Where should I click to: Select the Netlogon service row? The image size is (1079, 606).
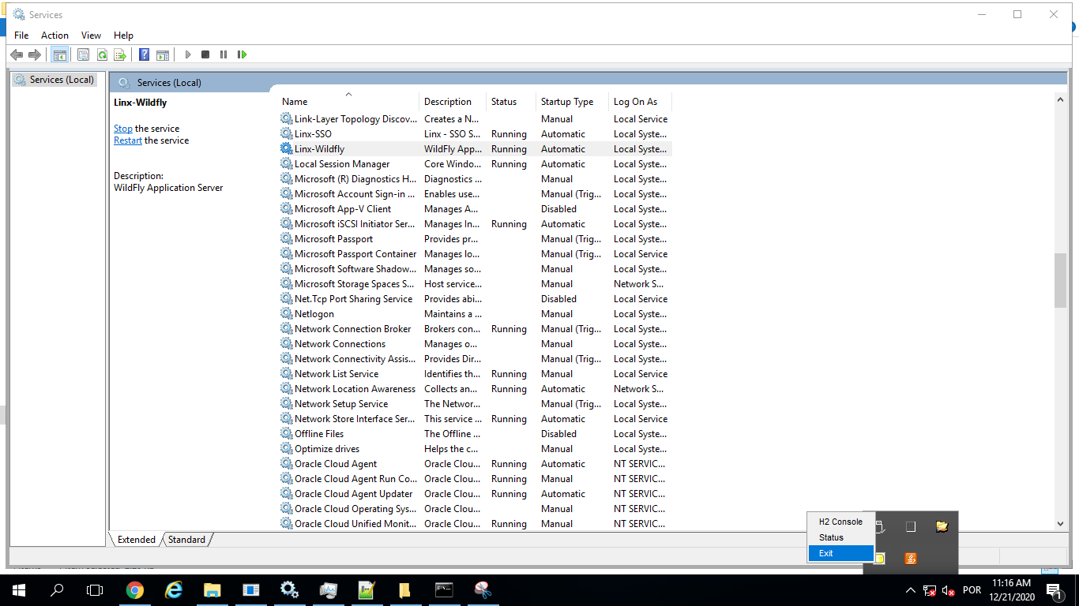[474, 314]
